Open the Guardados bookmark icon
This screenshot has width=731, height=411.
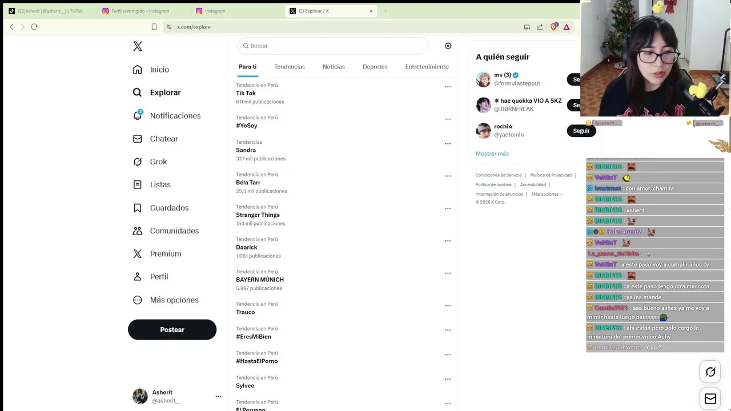pos(137,208)
